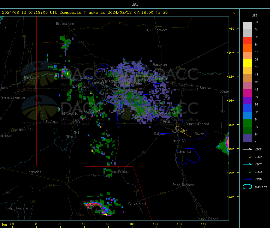
Task: Click the cyan 'current' ellipse legend icon
Action: (x=247, y=187)
